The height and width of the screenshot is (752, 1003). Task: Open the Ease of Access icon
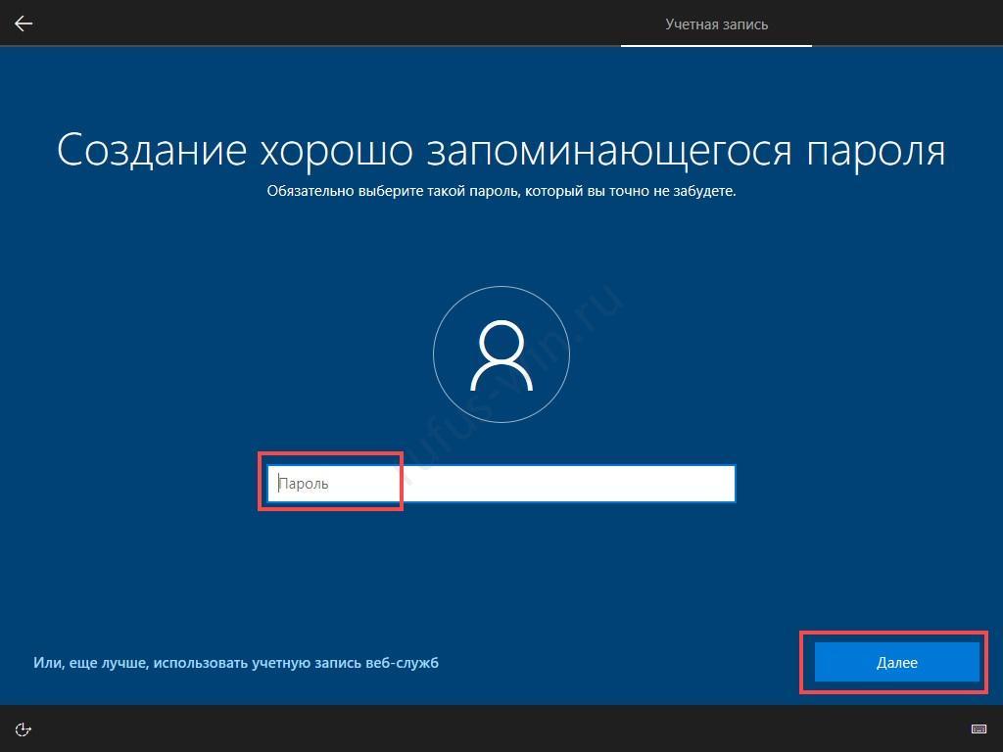click(24, 728)
